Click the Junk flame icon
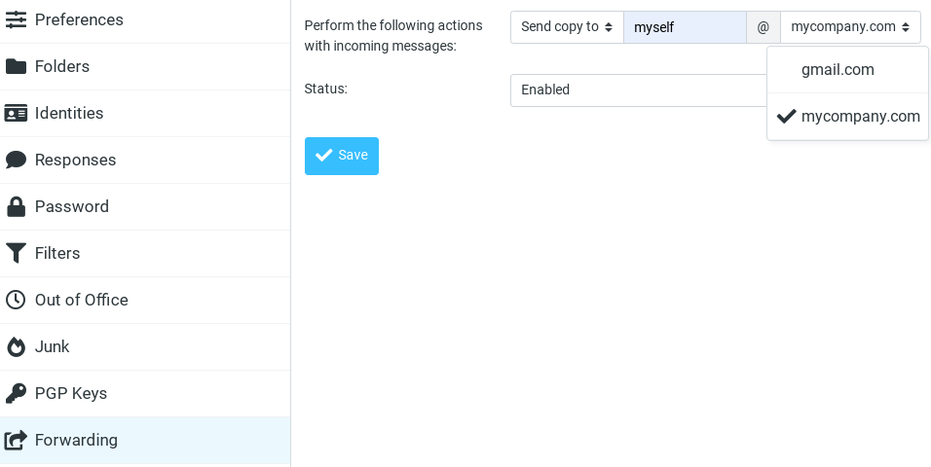931x467 pixels. coord(16,346)
